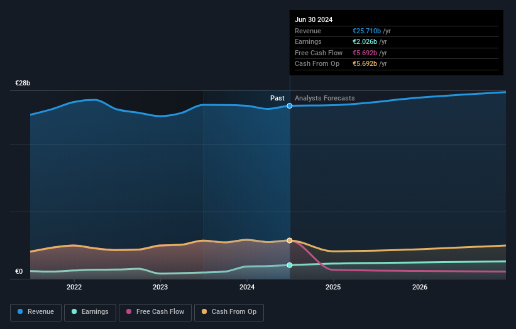The width and height of the screenshot is (516, 329).
Task: Click the 'Analysts Forecasts' label
Action: (x=325, y=98)
